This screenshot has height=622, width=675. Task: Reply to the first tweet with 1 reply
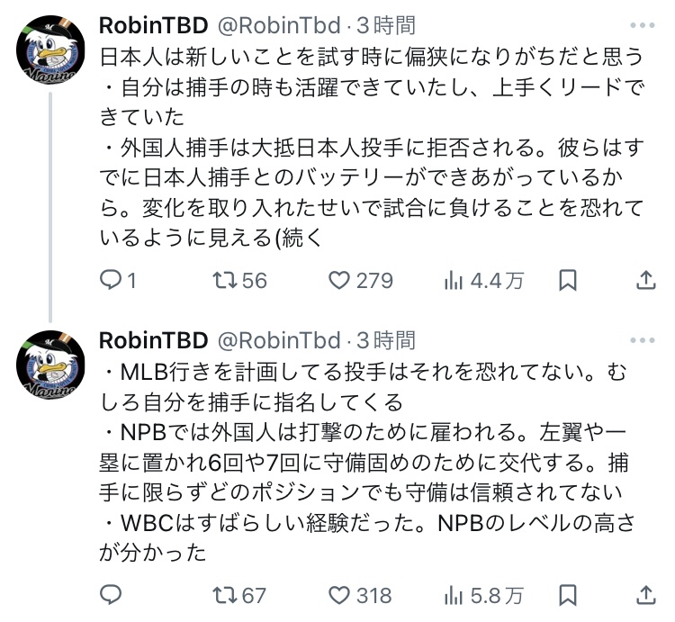(x=110, y=281)
